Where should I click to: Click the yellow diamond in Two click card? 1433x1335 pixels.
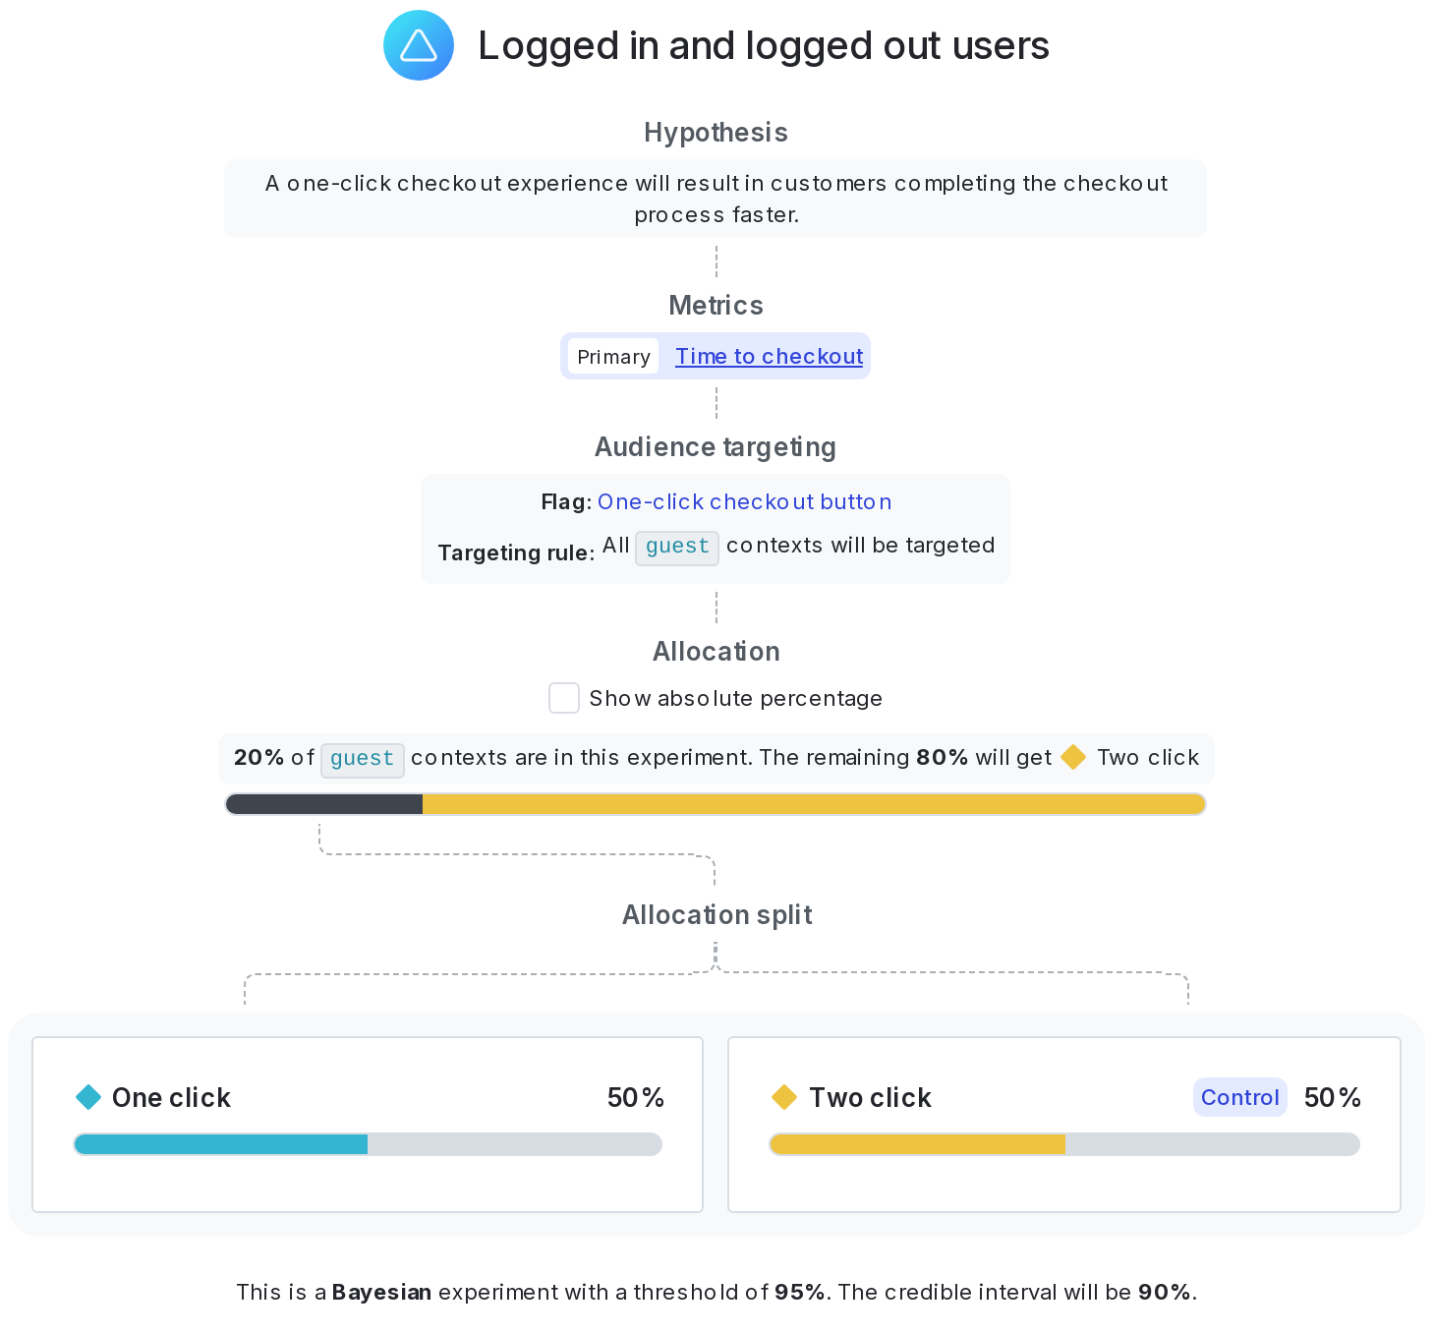[784, 1097]
